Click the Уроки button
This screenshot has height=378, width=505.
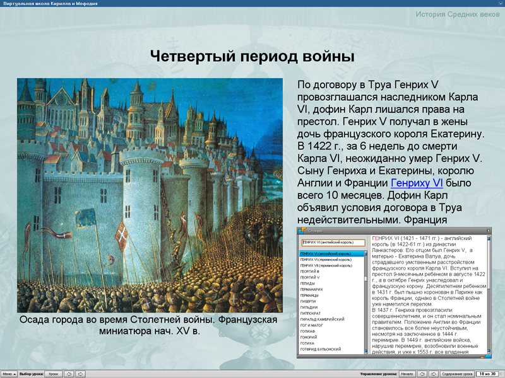(54, 372)
